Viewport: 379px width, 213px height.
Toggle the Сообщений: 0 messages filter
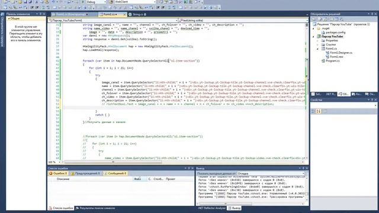coord(115,173)
